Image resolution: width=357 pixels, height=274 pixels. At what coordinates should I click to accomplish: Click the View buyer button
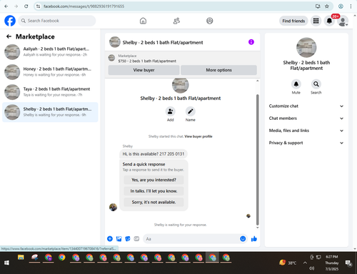coord(144,70)
